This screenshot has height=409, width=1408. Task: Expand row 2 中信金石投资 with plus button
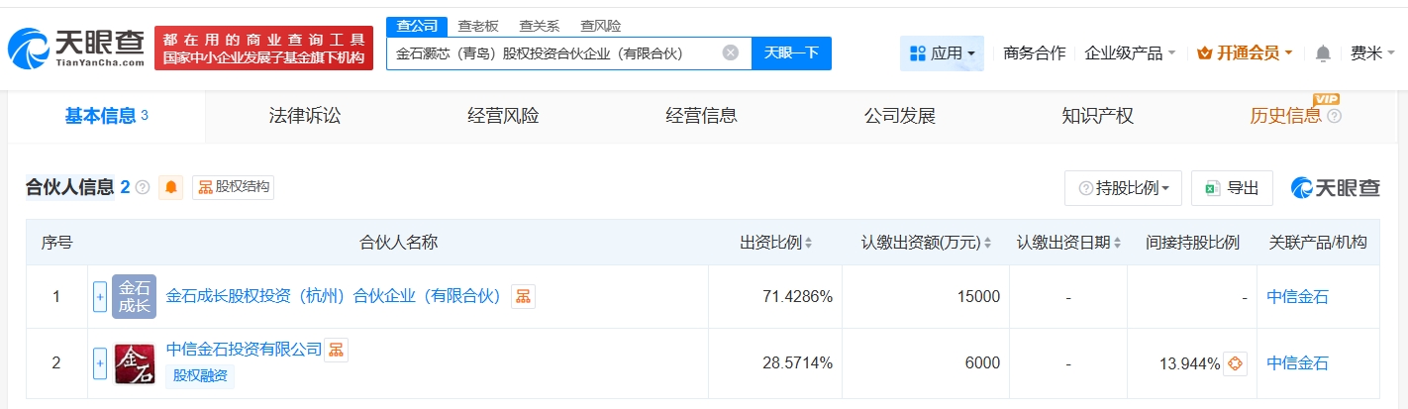tap(99, 363)
